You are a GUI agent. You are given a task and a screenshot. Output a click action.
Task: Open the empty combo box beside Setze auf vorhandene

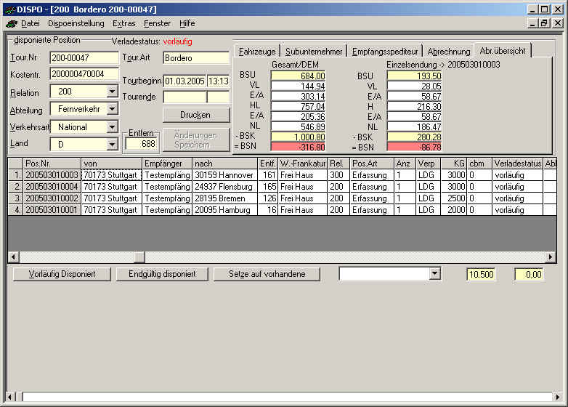tap(434, 274)
